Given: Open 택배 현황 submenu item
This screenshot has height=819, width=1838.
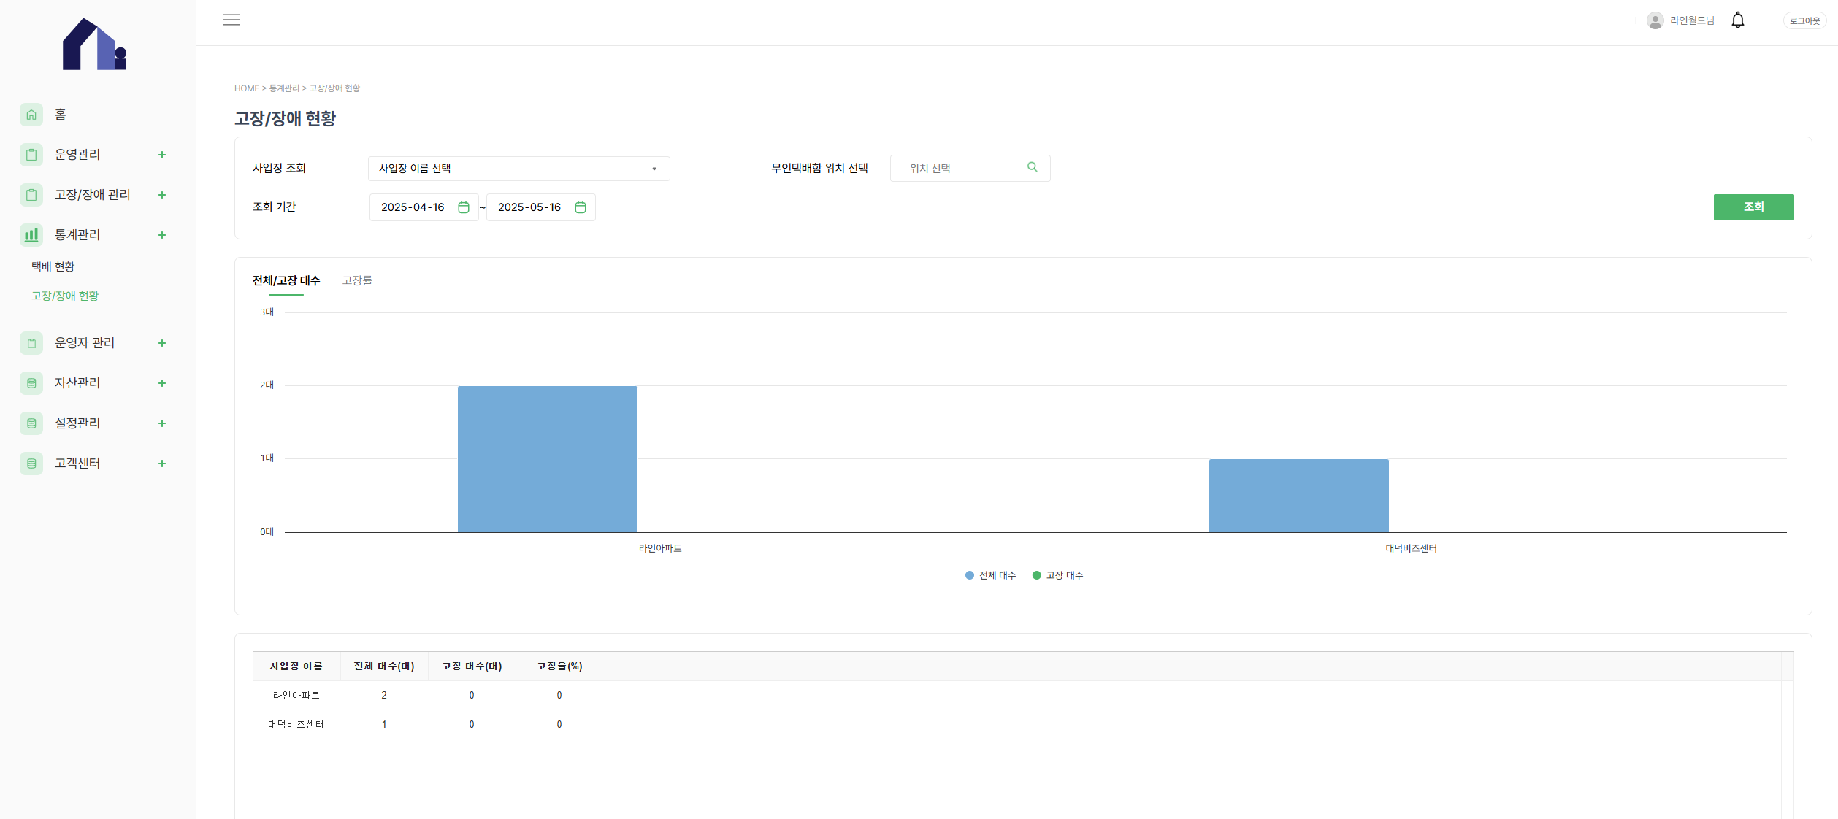Looking at the screenshot, I should (x=53, y=266).
